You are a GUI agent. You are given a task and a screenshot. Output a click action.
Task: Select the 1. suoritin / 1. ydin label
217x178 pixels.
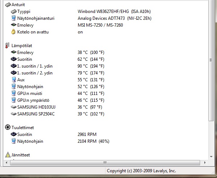click(35, 66)
